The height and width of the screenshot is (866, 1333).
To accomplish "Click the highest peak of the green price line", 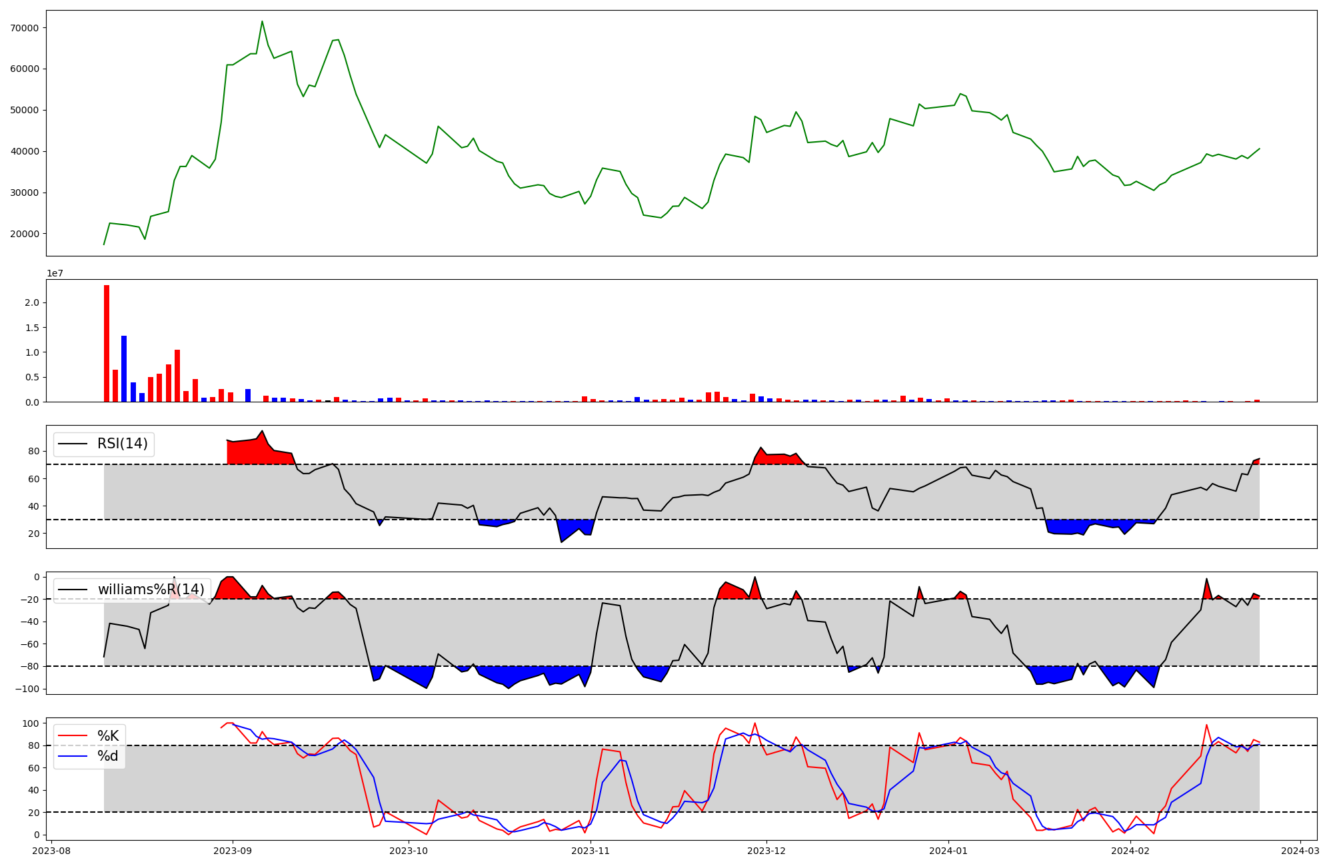I will click(x=262, y=21).
